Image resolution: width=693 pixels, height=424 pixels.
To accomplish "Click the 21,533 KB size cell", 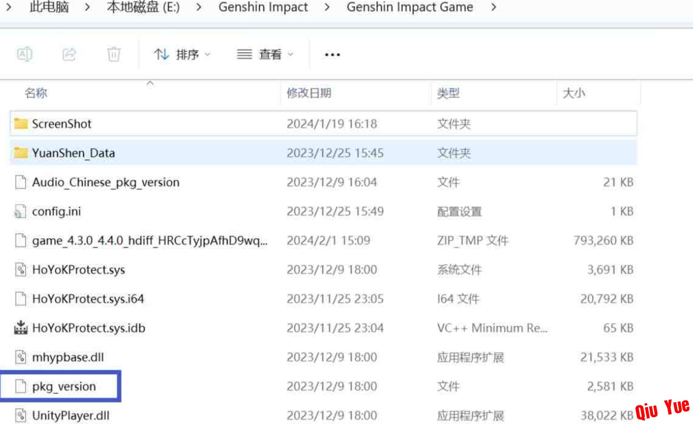I will point(607,357).
